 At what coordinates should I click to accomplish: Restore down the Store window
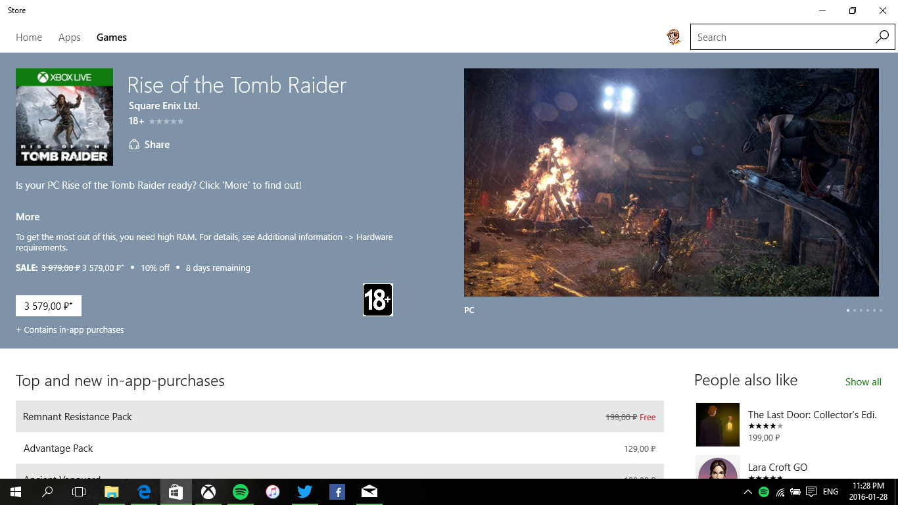853,11
